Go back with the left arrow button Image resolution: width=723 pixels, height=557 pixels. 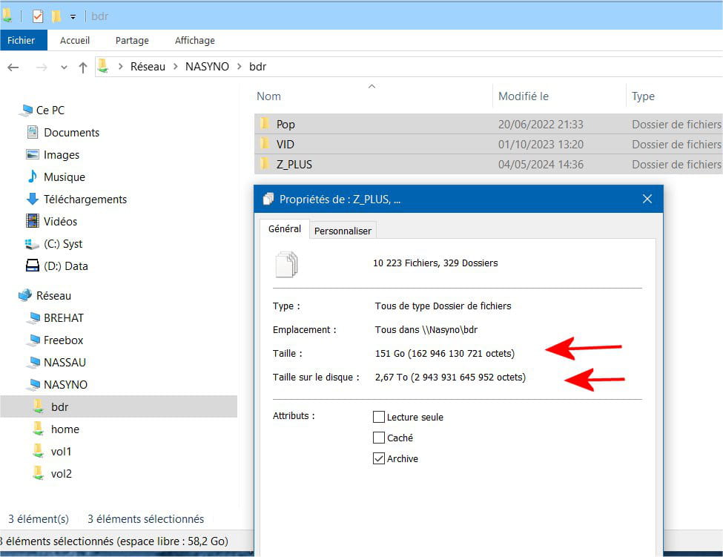[13, 67]
